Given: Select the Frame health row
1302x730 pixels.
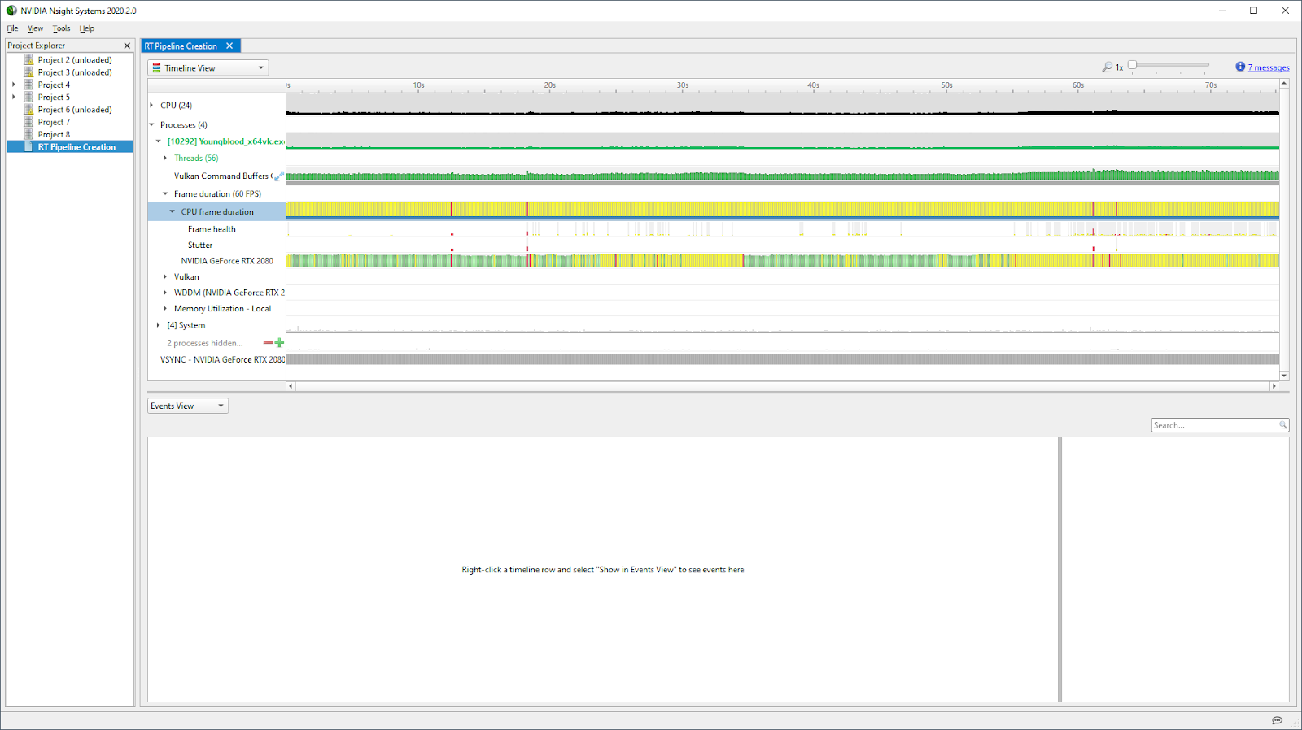Looking at the screenshot, I should 212,229.
